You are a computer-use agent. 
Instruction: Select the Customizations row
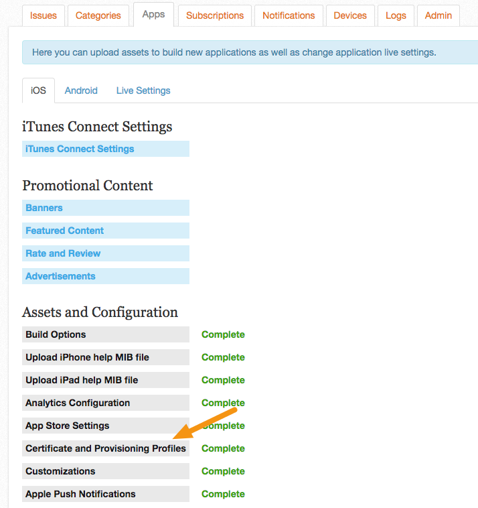106,471
